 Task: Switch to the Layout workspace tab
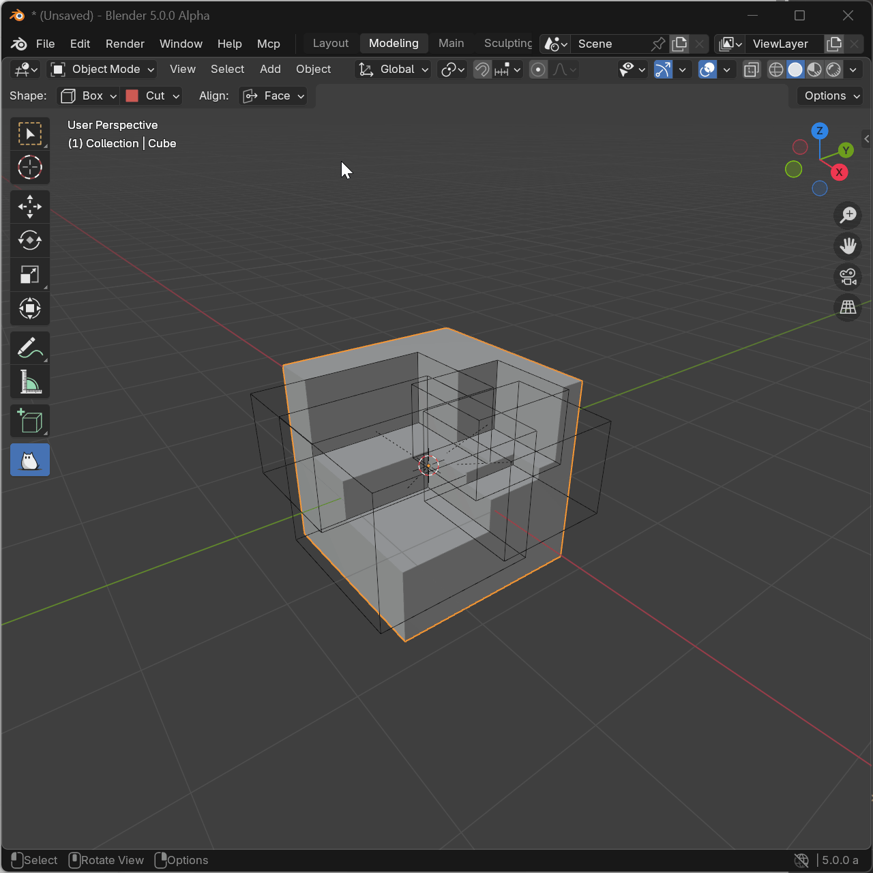[330, 44]
